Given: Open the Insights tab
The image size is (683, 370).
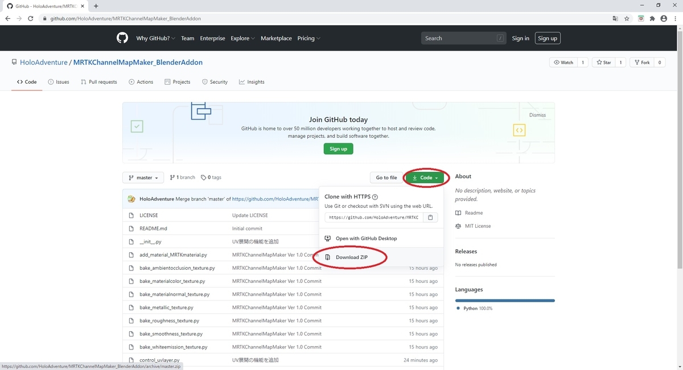Looking at the screenshot, I should point(252,82).
